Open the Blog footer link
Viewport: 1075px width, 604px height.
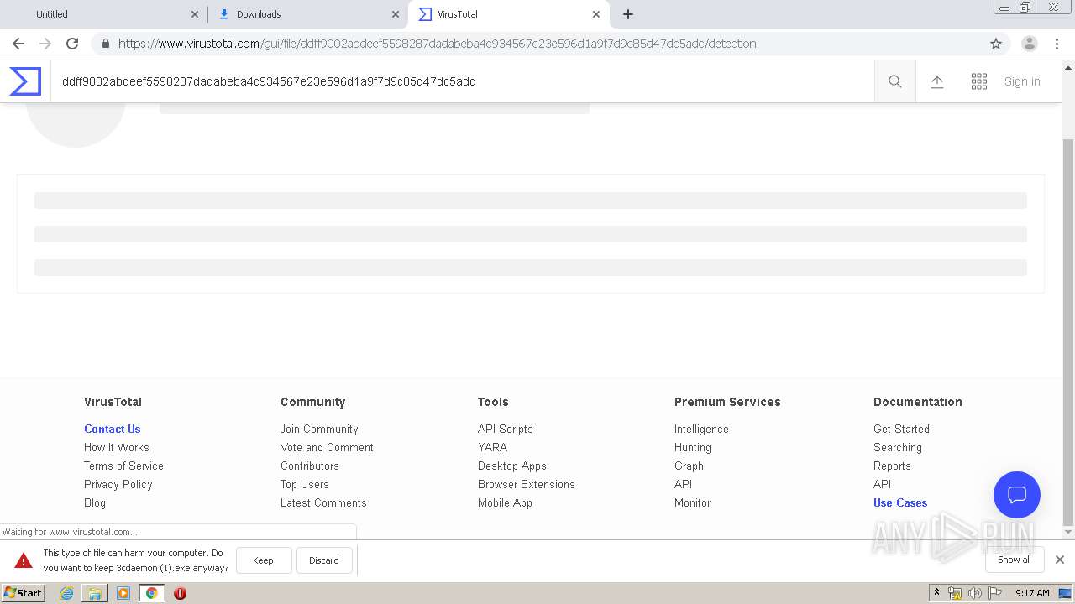(95, 502)
